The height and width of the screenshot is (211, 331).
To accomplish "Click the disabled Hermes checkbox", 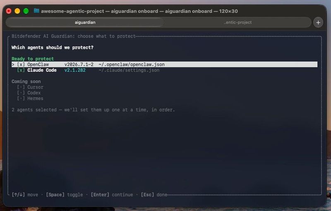I will point(21,99).
